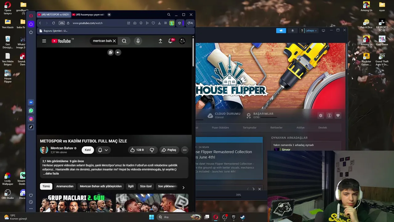Select the Size özel filter chip
This screenshot has width=394, height=222.
[x=146, y=186]
